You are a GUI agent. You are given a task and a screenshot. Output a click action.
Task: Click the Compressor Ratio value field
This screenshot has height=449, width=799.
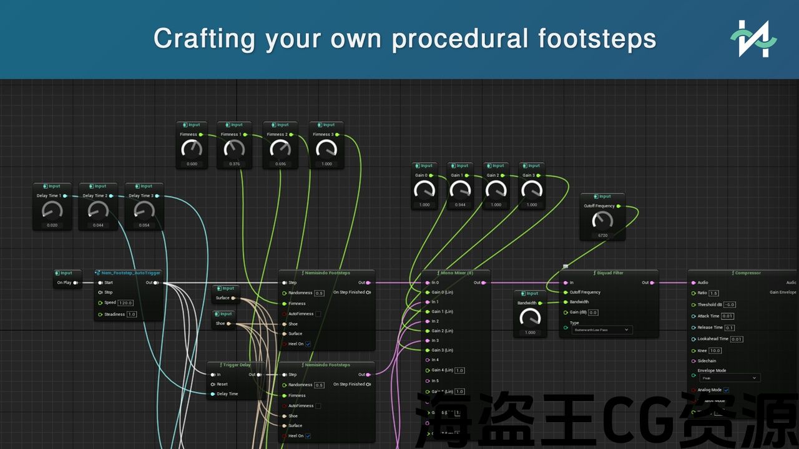coord(713,293)
